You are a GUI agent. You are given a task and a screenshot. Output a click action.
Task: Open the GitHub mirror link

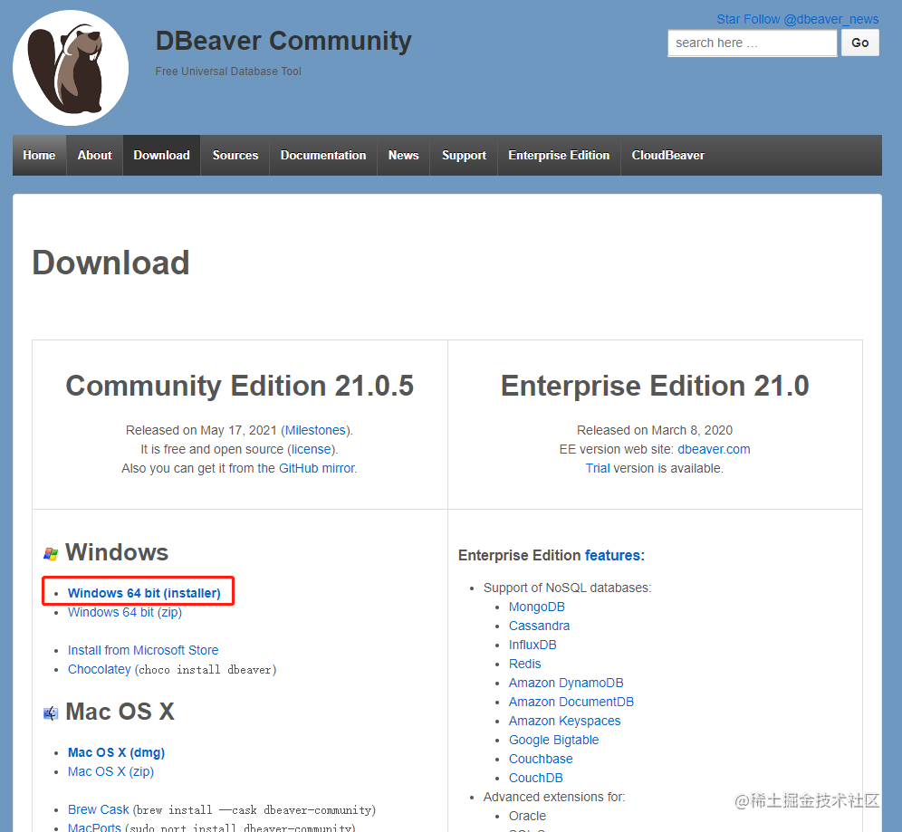coord(317,468)
